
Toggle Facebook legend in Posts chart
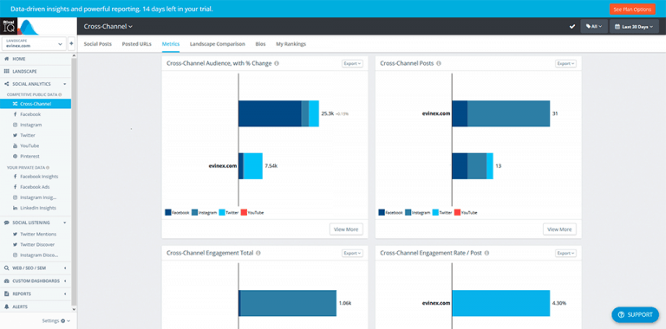point(390,212)
